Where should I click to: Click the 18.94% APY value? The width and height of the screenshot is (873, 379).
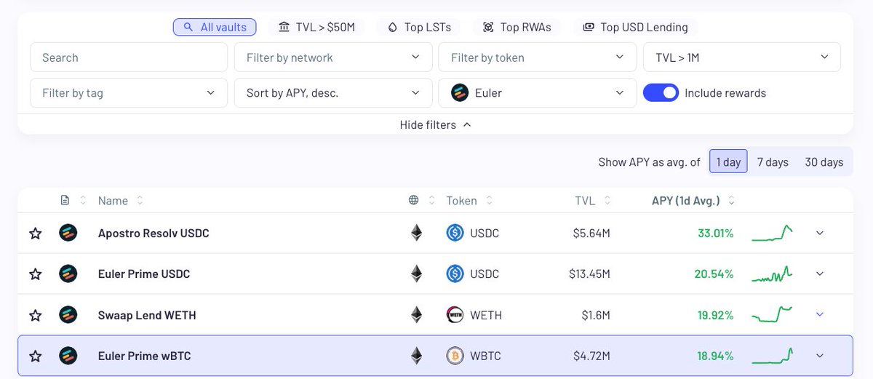[x=716, y=356]
